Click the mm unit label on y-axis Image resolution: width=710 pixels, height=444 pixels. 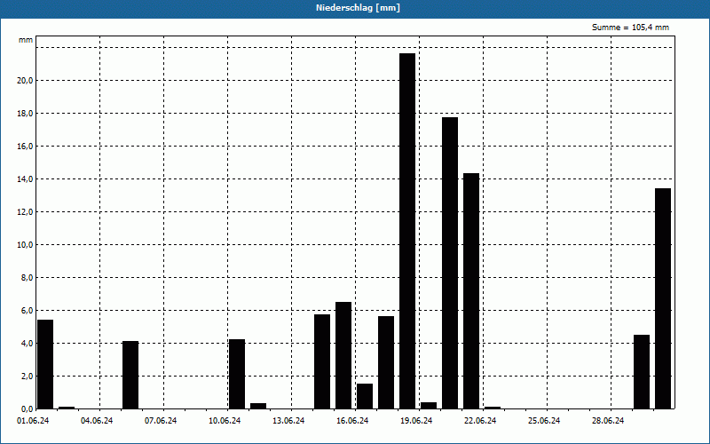coord(26,40)
